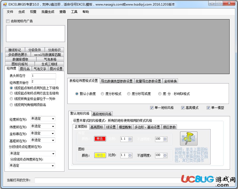Switch to 分类标识 tab

(x=54, y=50)
